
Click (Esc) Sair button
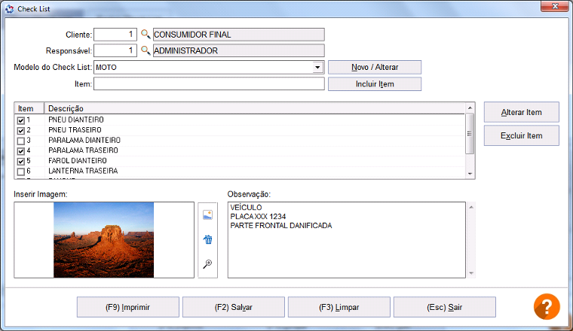coord(445,308)
